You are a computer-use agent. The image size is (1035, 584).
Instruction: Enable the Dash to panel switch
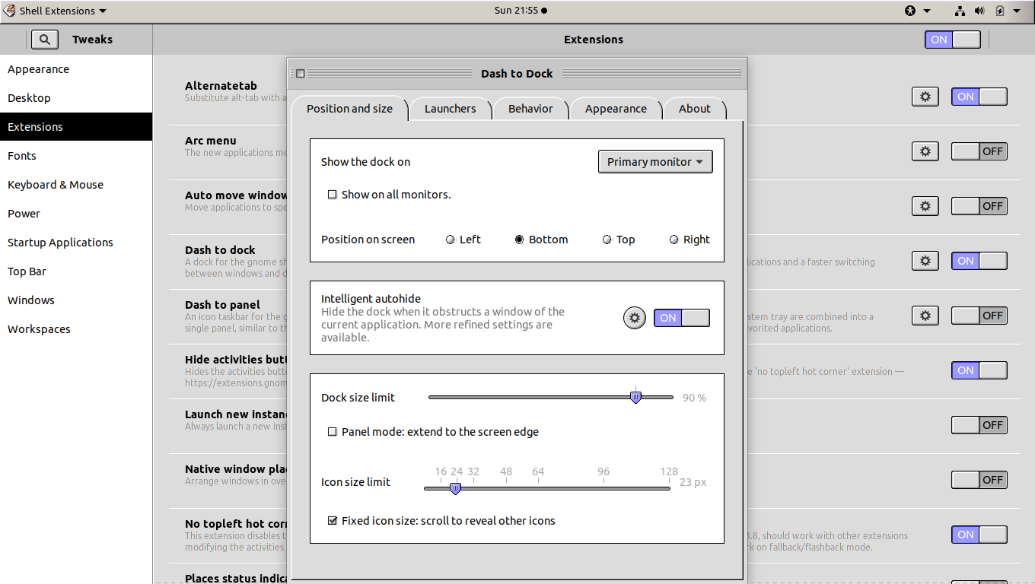coord(979,316)
